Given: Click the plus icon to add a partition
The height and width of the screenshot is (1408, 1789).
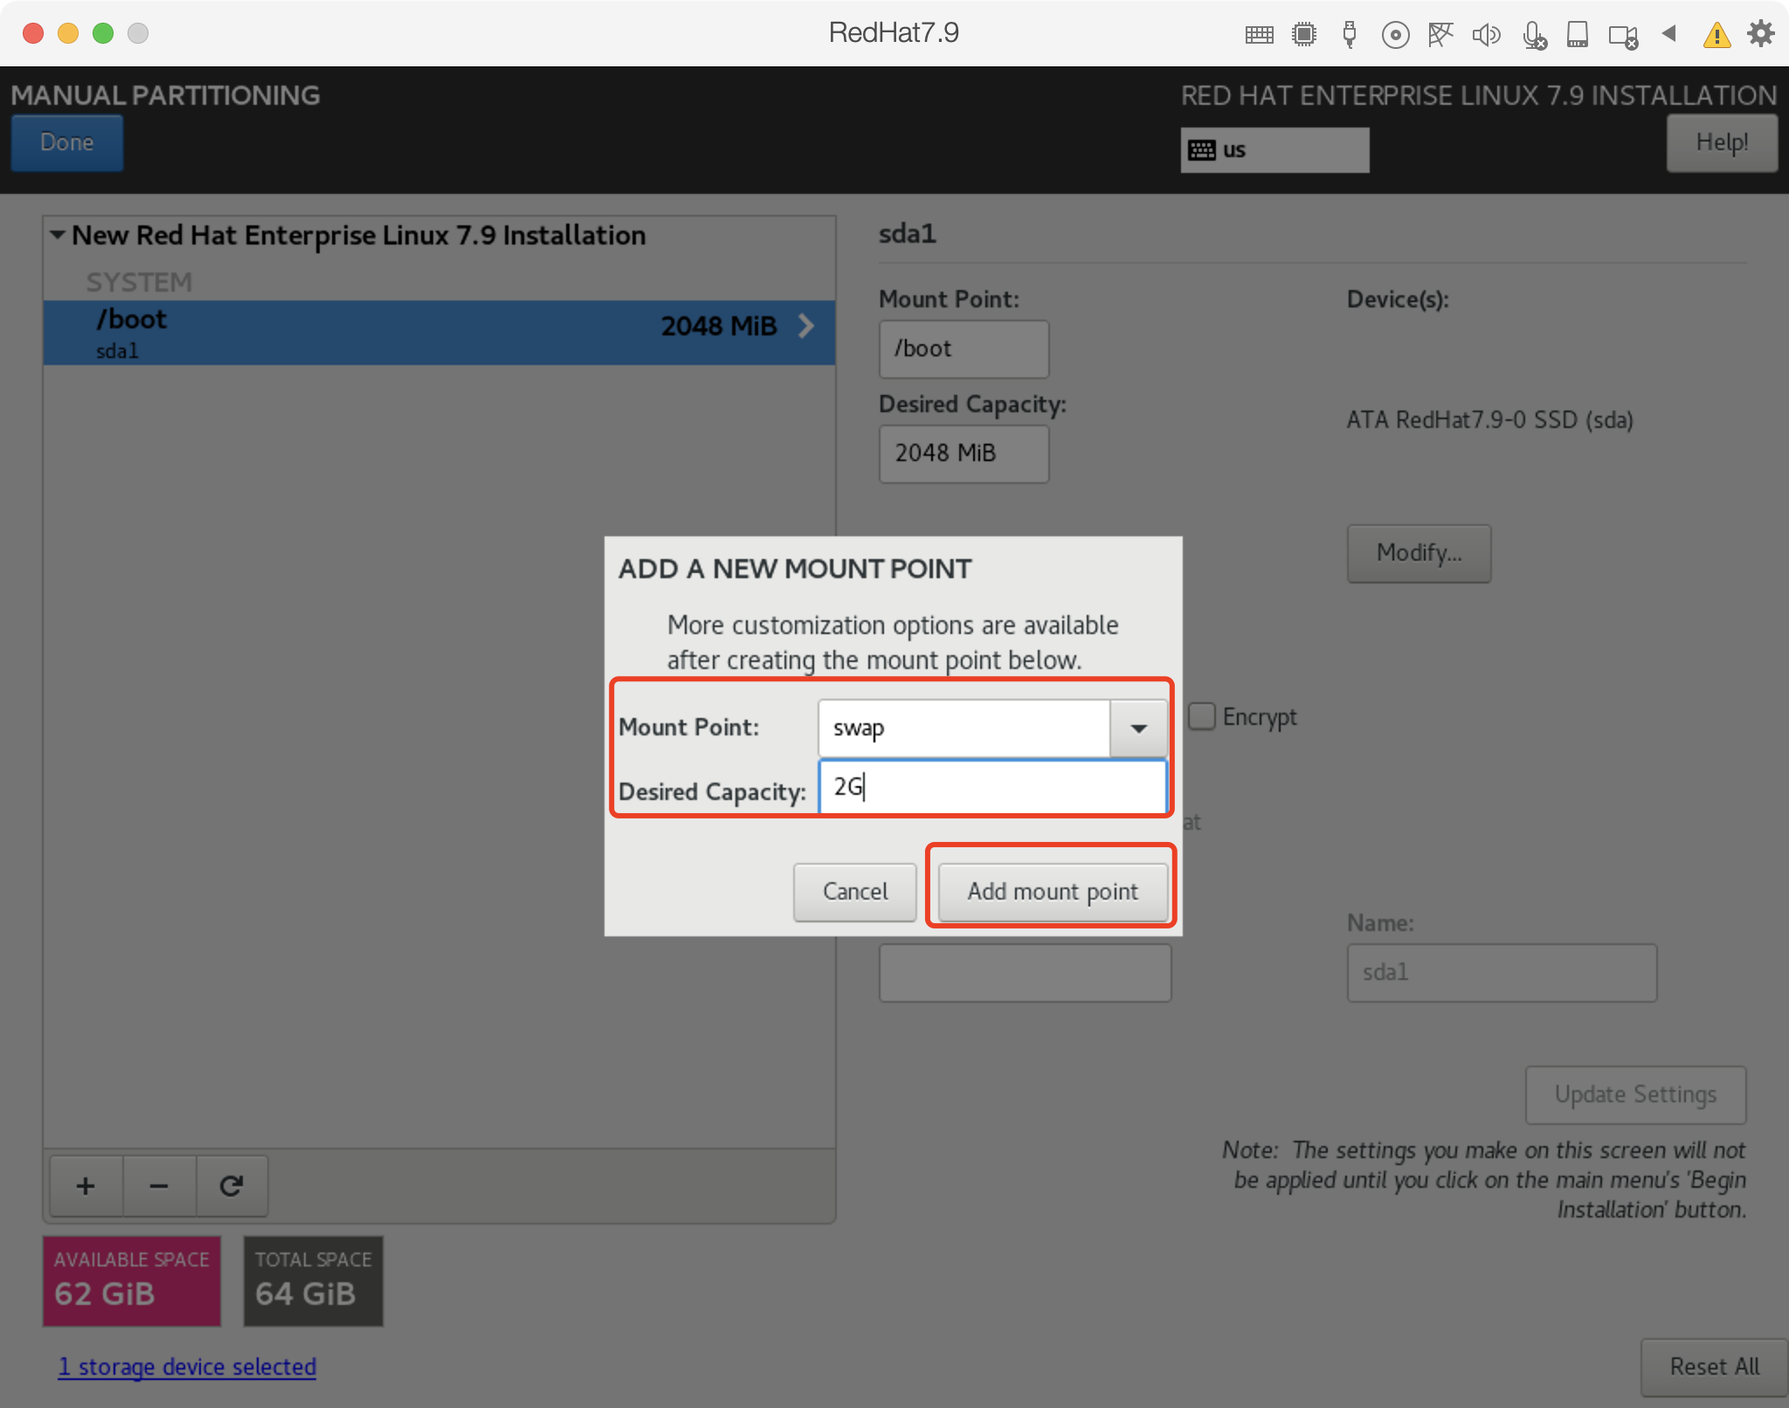Looking at the screenshot, I should pyautogui.click(x=86, y=1186).
